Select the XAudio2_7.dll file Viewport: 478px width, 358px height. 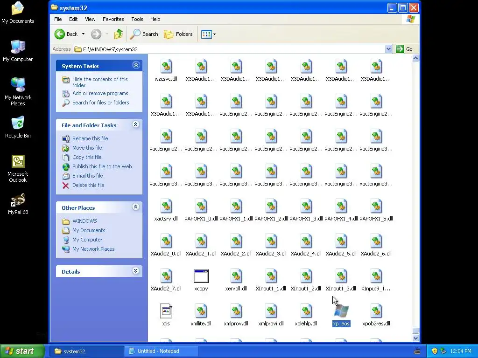point(166,276)
